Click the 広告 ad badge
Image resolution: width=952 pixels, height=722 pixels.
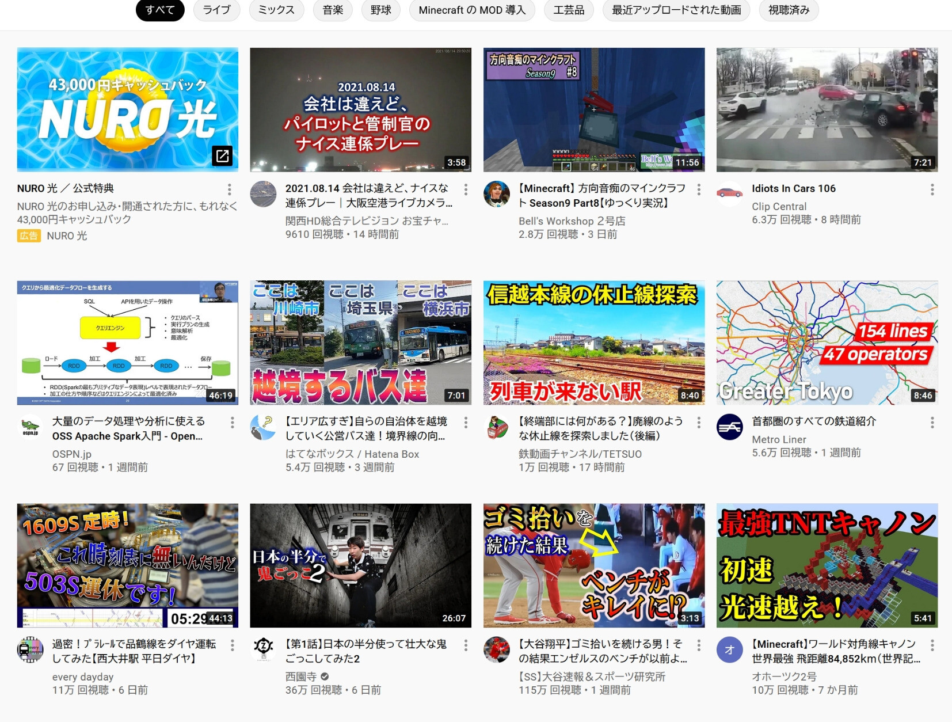29,235
